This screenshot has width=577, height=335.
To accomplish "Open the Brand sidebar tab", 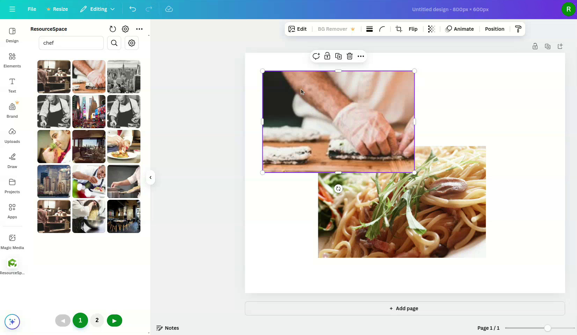I will pyautogui.click(x=12, y=111).
